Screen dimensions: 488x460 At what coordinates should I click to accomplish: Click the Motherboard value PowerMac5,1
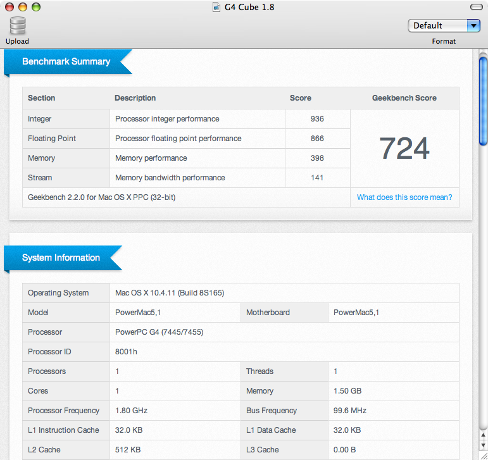[356, 313]
